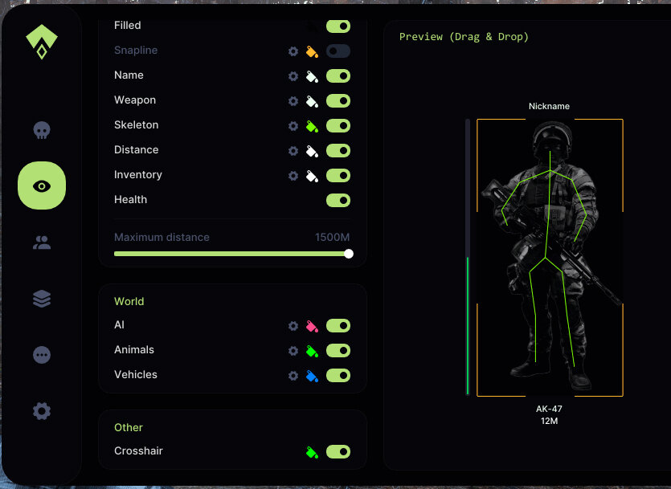Image resolution: width=671 pixels, height=489 pixels.
Task: Change the pink AI color swatch
Action: 313,326
